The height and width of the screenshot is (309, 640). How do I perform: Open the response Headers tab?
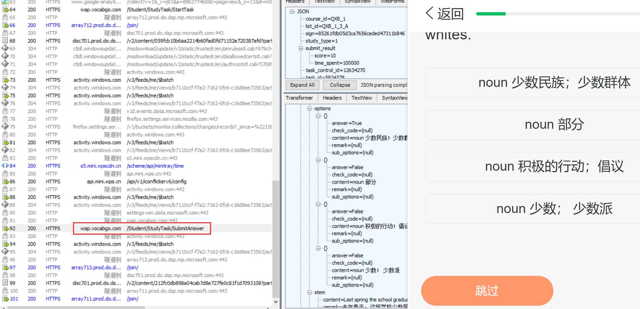click(332, 98)
